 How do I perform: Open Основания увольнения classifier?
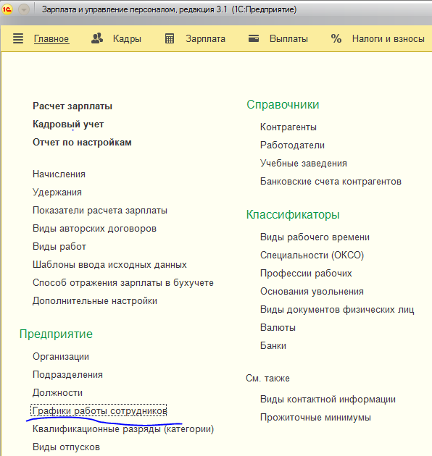pyautogui.click(x=312, y=291)
